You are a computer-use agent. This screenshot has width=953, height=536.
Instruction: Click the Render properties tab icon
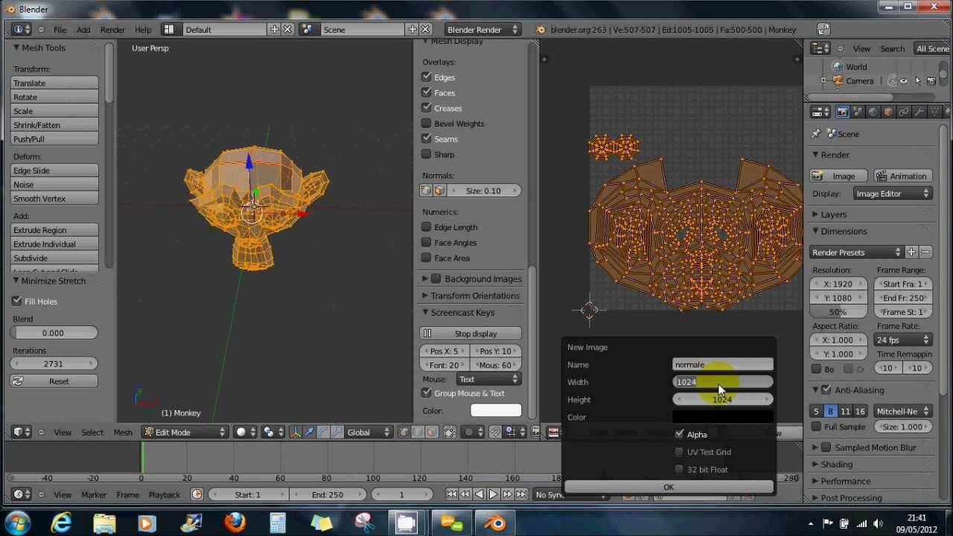842,112
